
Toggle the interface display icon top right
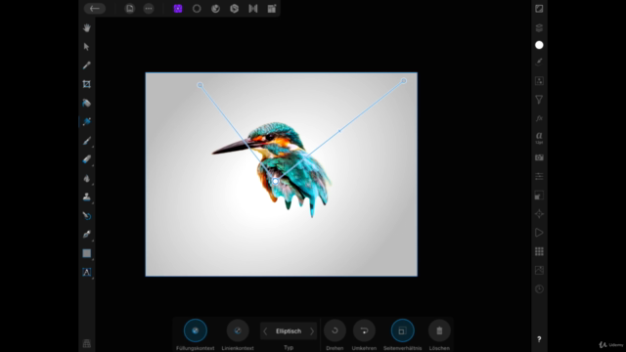539,9
